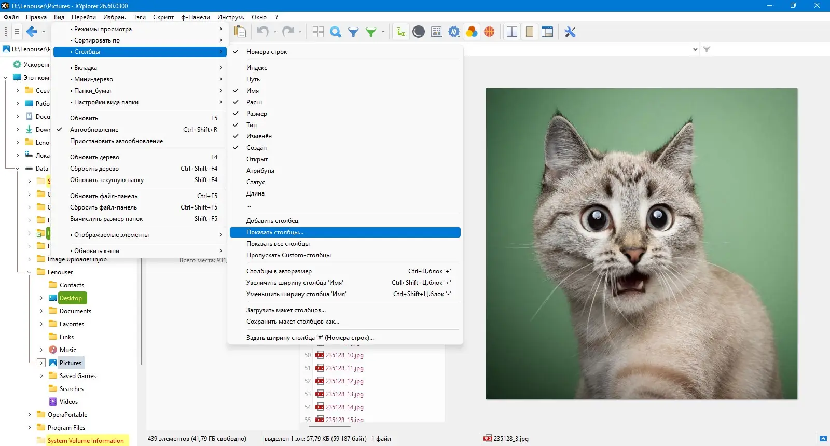Choose 'Обновить текущую папку'
The height and width of the screenshot is (446, 830).
[x=140, y=180]
